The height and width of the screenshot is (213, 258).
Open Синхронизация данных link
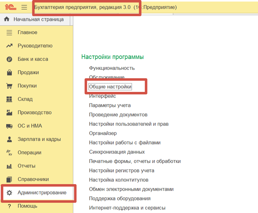117,152
